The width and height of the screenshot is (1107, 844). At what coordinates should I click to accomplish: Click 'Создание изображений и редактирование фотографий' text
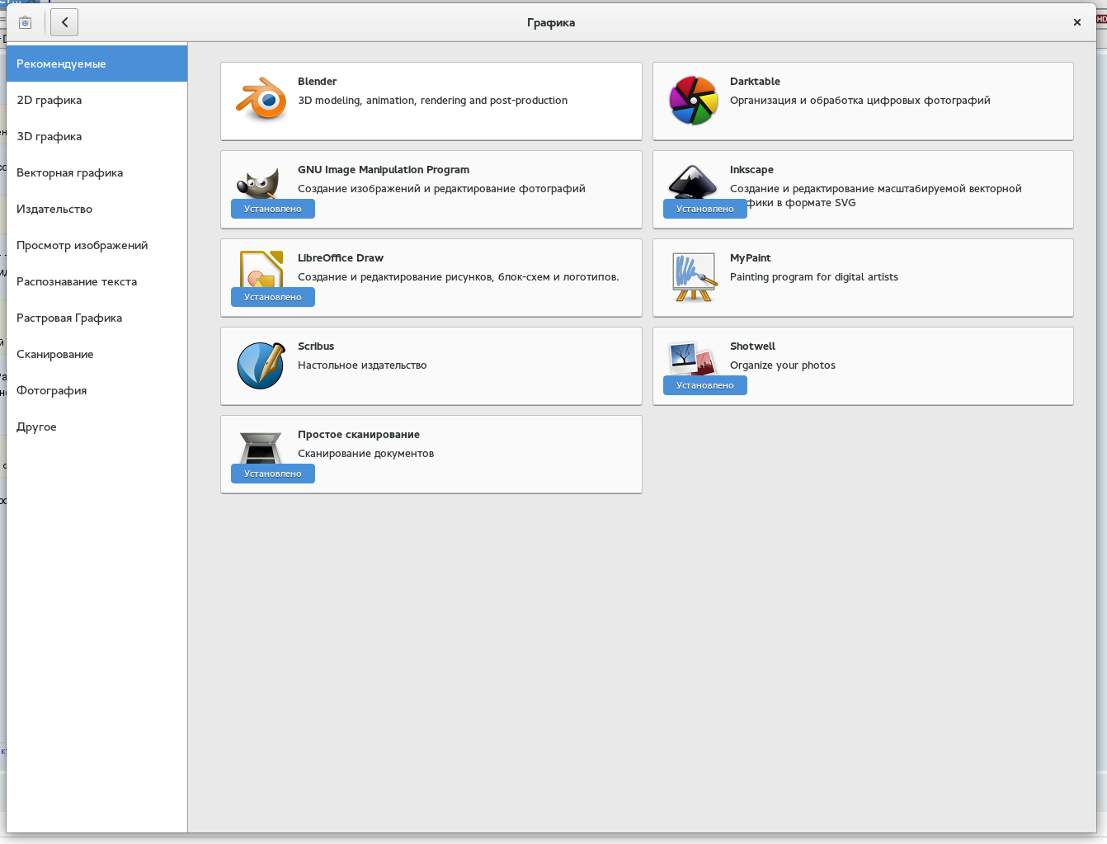441,189
